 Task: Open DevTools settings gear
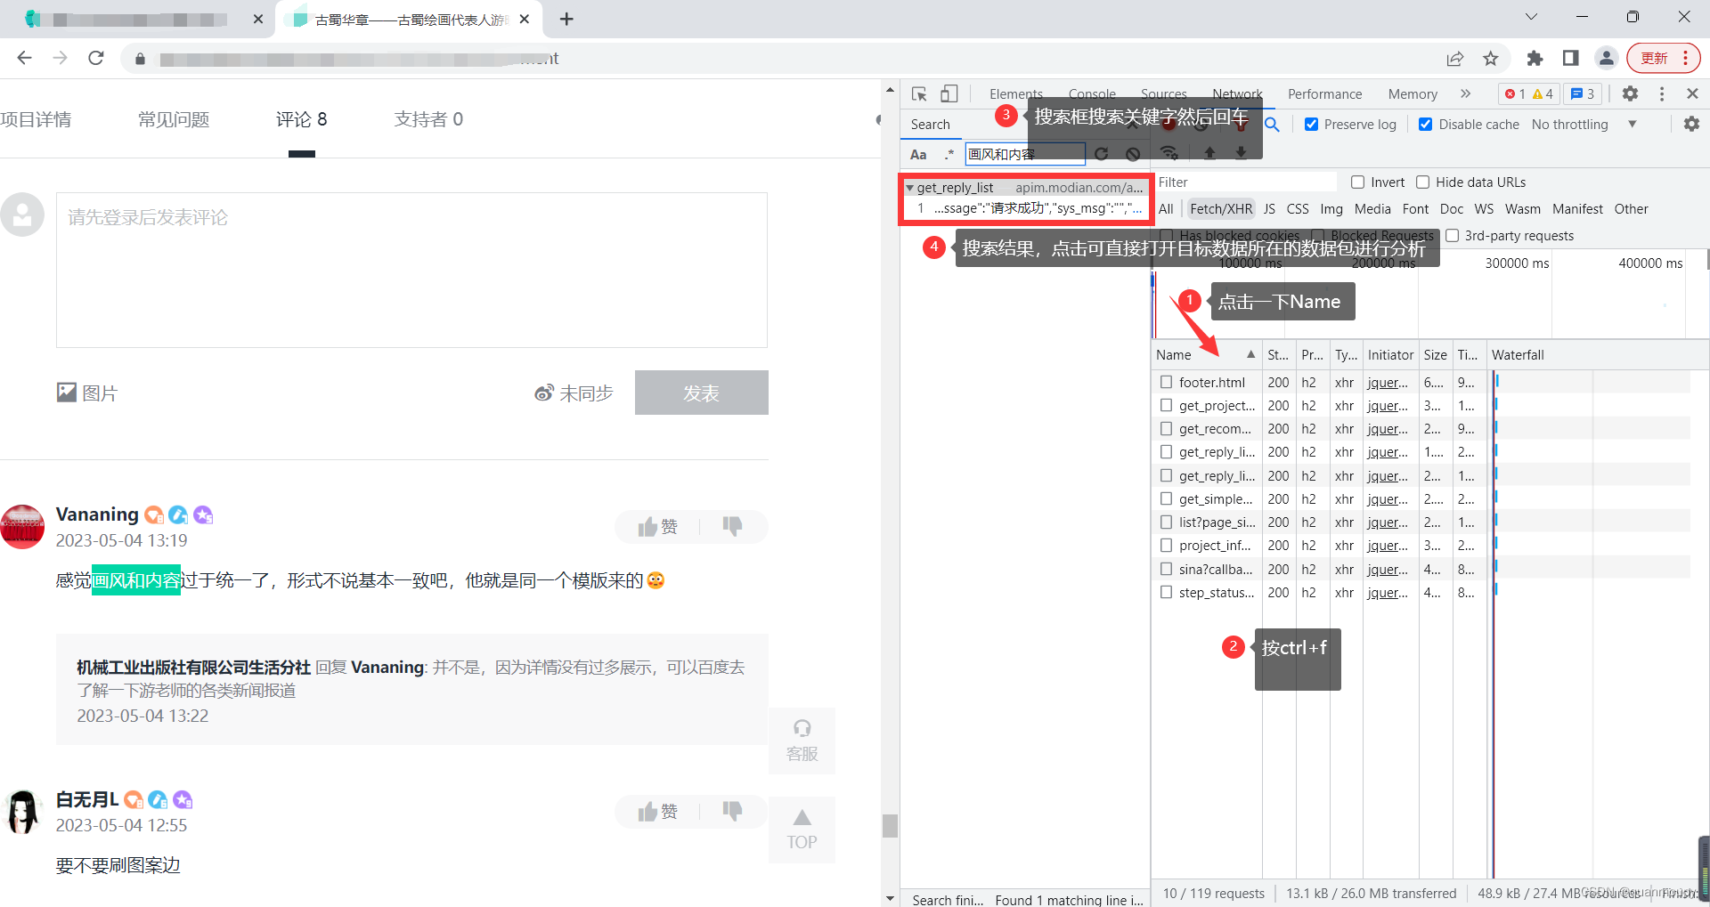pyautogui.click(x=1630, y=93)
